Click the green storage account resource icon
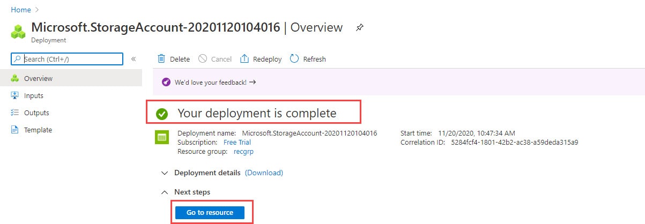Screen dimensions: 645x224 tap(161, 138)
